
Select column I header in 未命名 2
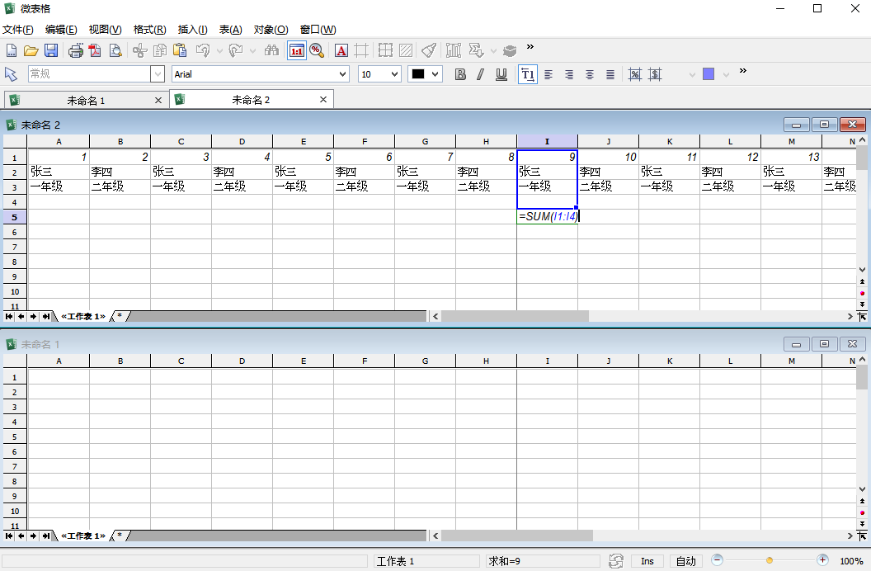[x=547, y=141]
